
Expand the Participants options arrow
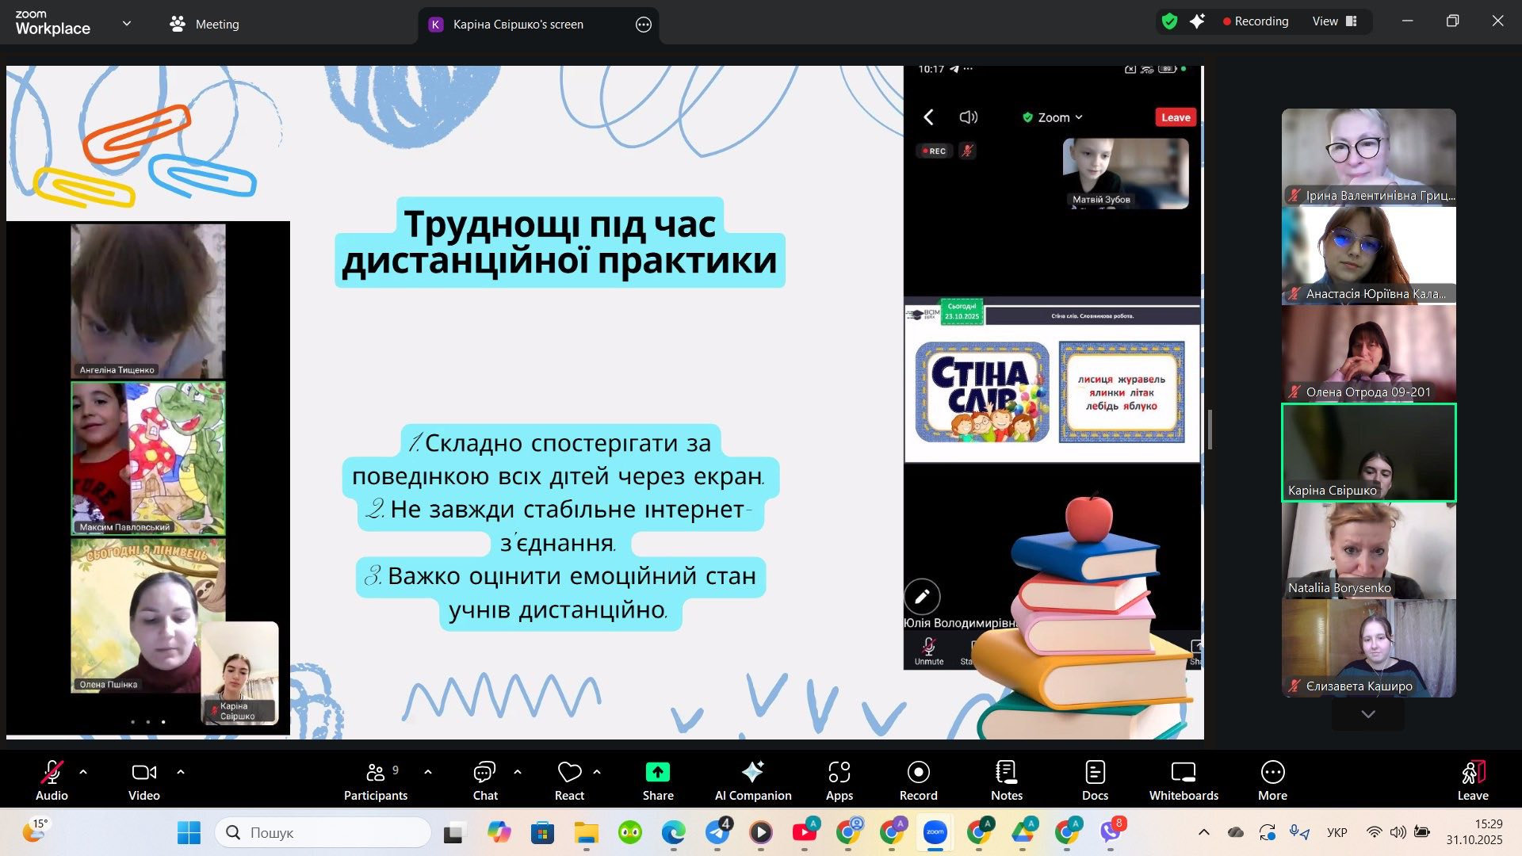[428, 771]
